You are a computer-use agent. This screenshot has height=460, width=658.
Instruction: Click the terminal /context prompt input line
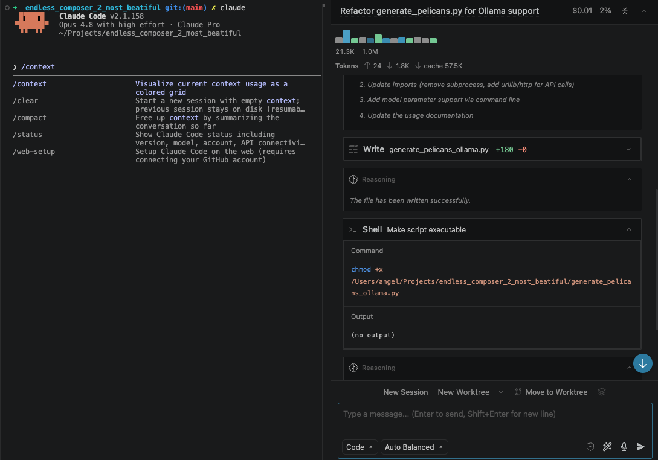[167, 67]
